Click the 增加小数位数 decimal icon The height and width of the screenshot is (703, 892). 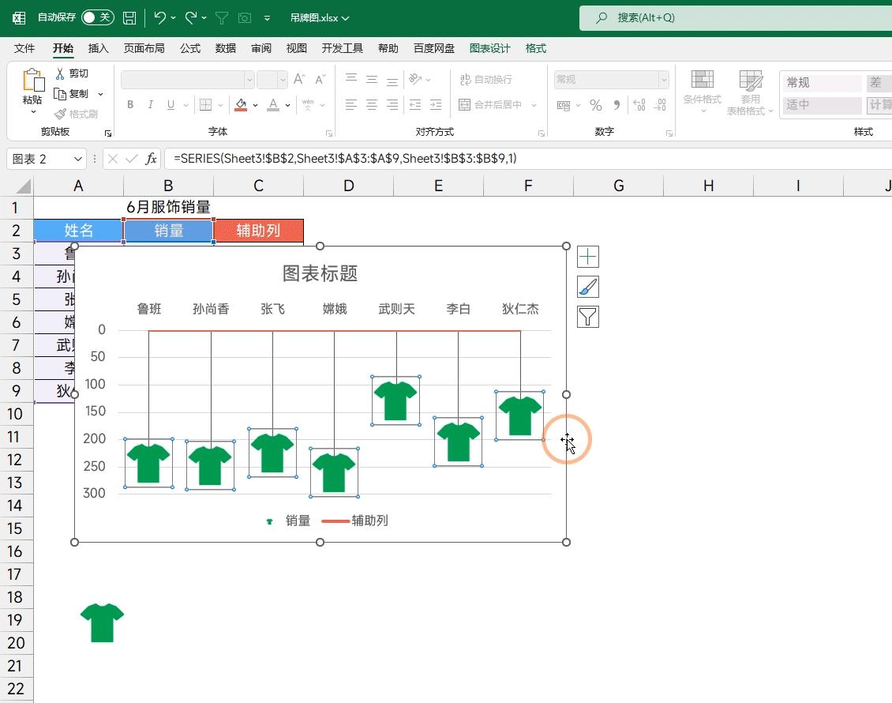click(639, 103)
